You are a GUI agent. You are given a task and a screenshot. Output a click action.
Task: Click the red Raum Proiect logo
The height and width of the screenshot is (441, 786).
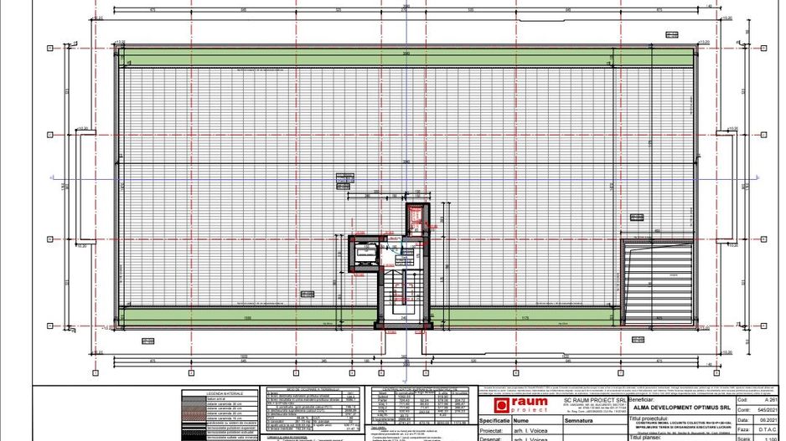click(x=521, y=405)
